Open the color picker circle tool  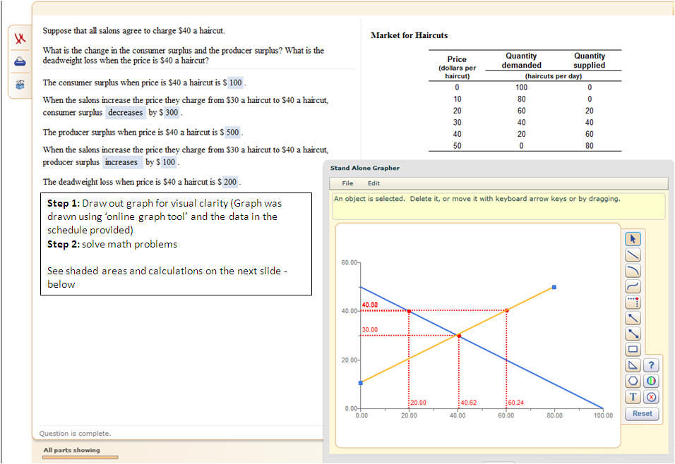652,381
